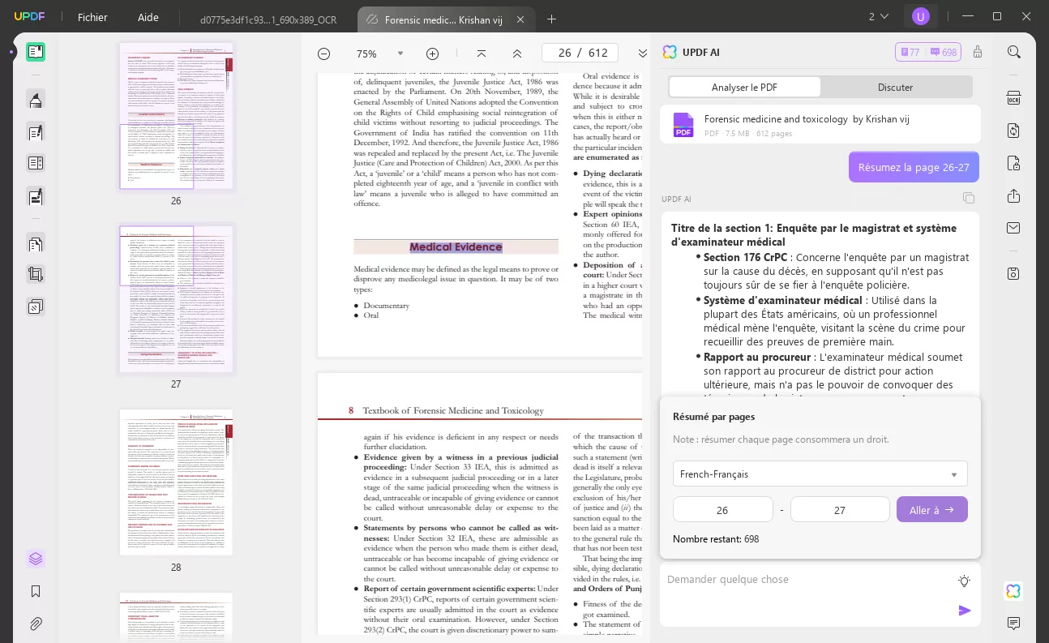Zoom in with the plus icon

(432, 54)
